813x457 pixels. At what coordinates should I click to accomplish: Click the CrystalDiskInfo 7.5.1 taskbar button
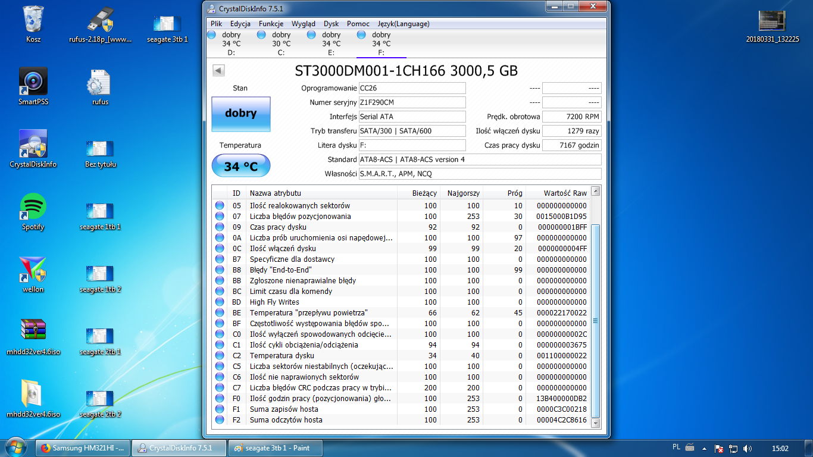180,447
